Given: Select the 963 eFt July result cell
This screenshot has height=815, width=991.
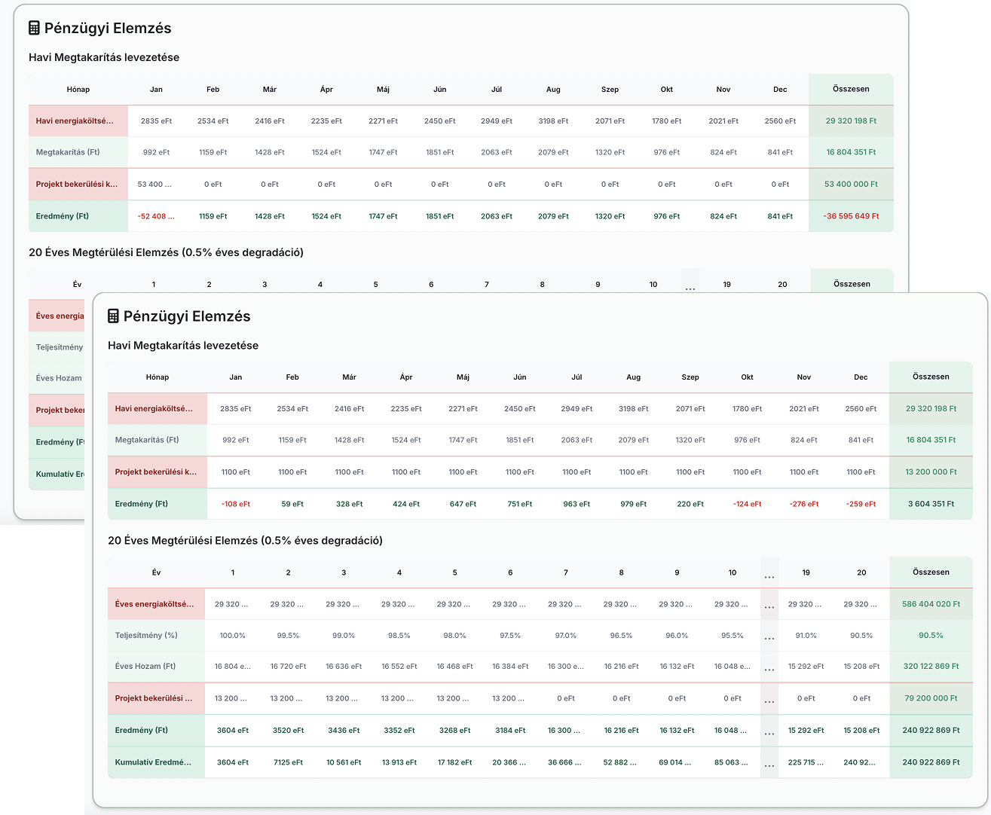Looking at the screenshot, I should point(577,504).
